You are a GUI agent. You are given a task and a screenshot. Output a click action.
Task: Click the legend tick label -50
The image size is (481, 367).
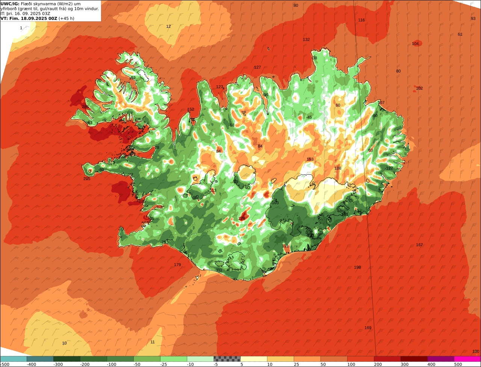[137, 364]
